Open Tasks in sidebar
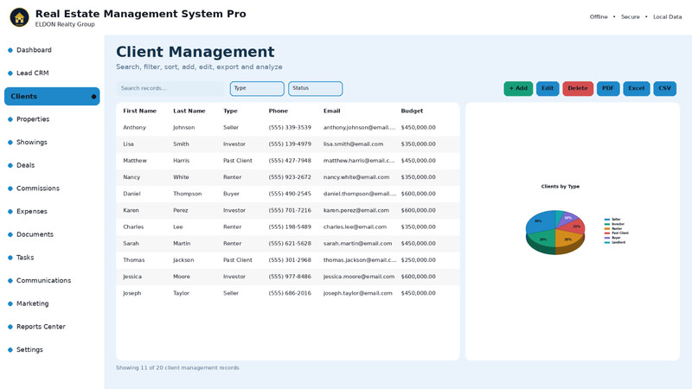Image resolution: width=692 pixels, height=389 pixels. pos(25,257)
